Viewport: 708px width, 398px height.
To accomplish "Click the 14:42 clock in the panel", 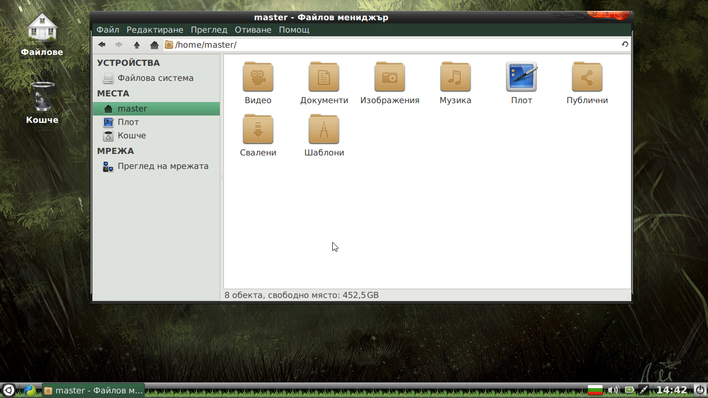I will coord(672,390).
